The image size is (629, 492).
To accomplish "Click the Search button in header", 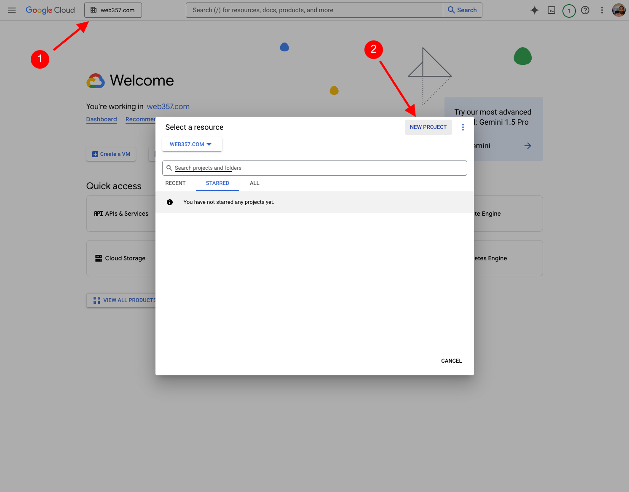I will 463,10.
